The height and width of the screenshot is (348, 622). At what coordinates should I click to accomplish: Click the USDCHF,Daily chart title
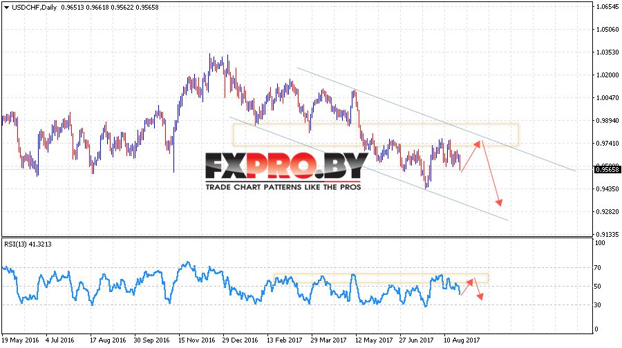coord(34,7)
